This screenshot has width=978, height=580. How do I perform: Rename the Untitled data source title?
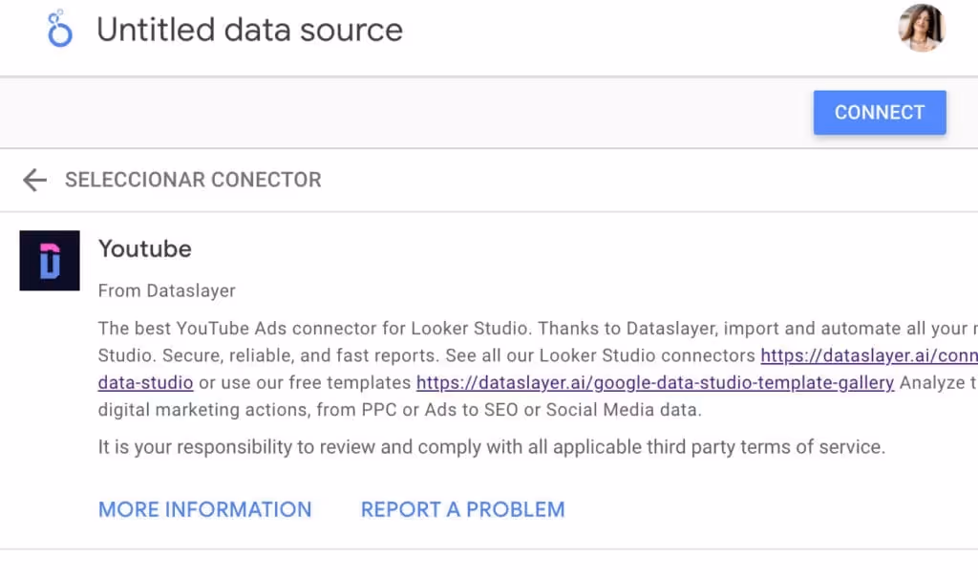[248, 29]
